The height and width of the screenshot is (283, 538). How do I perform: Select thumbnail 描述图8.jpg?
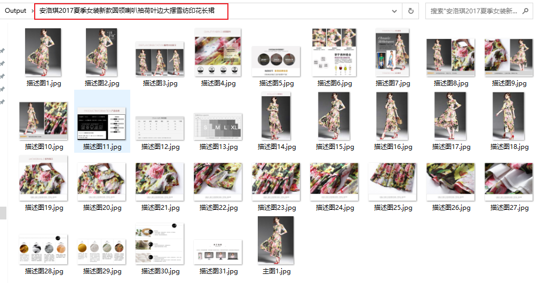click(450, 57)
